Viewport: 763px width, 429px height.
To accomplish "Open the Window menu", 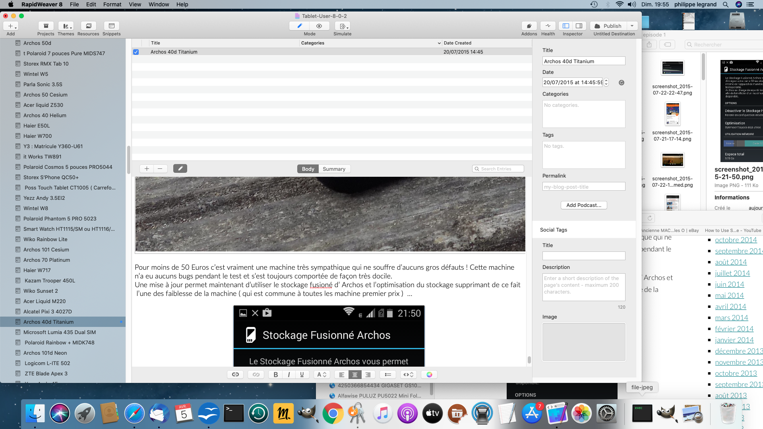I will click(159, 4).
